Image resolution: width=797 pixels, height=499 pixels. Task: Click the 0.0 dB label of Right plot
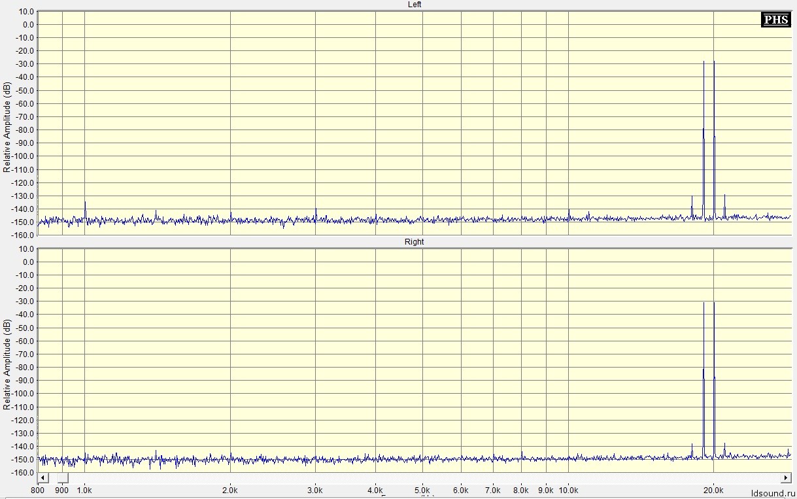pyautogui.click(x=26, y=262)
